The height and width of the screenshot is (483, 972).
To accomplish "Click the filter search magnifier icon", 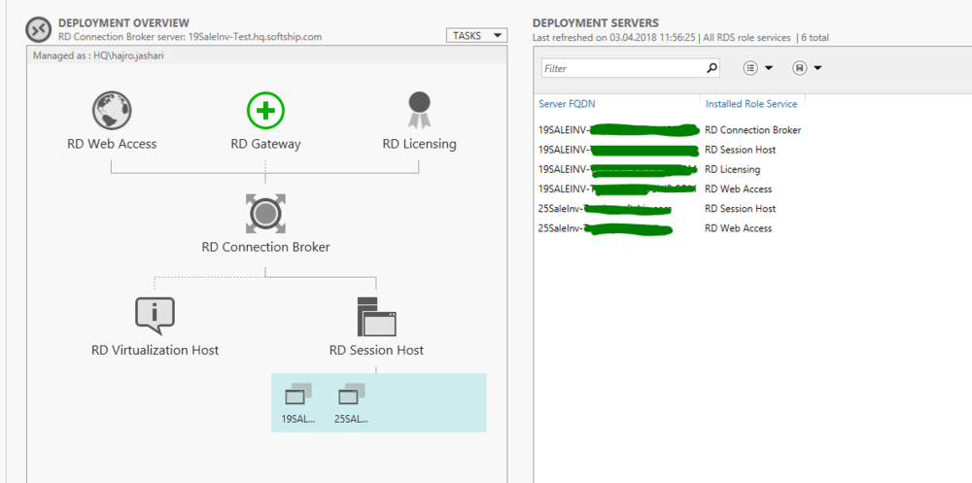I will [712, 68].
